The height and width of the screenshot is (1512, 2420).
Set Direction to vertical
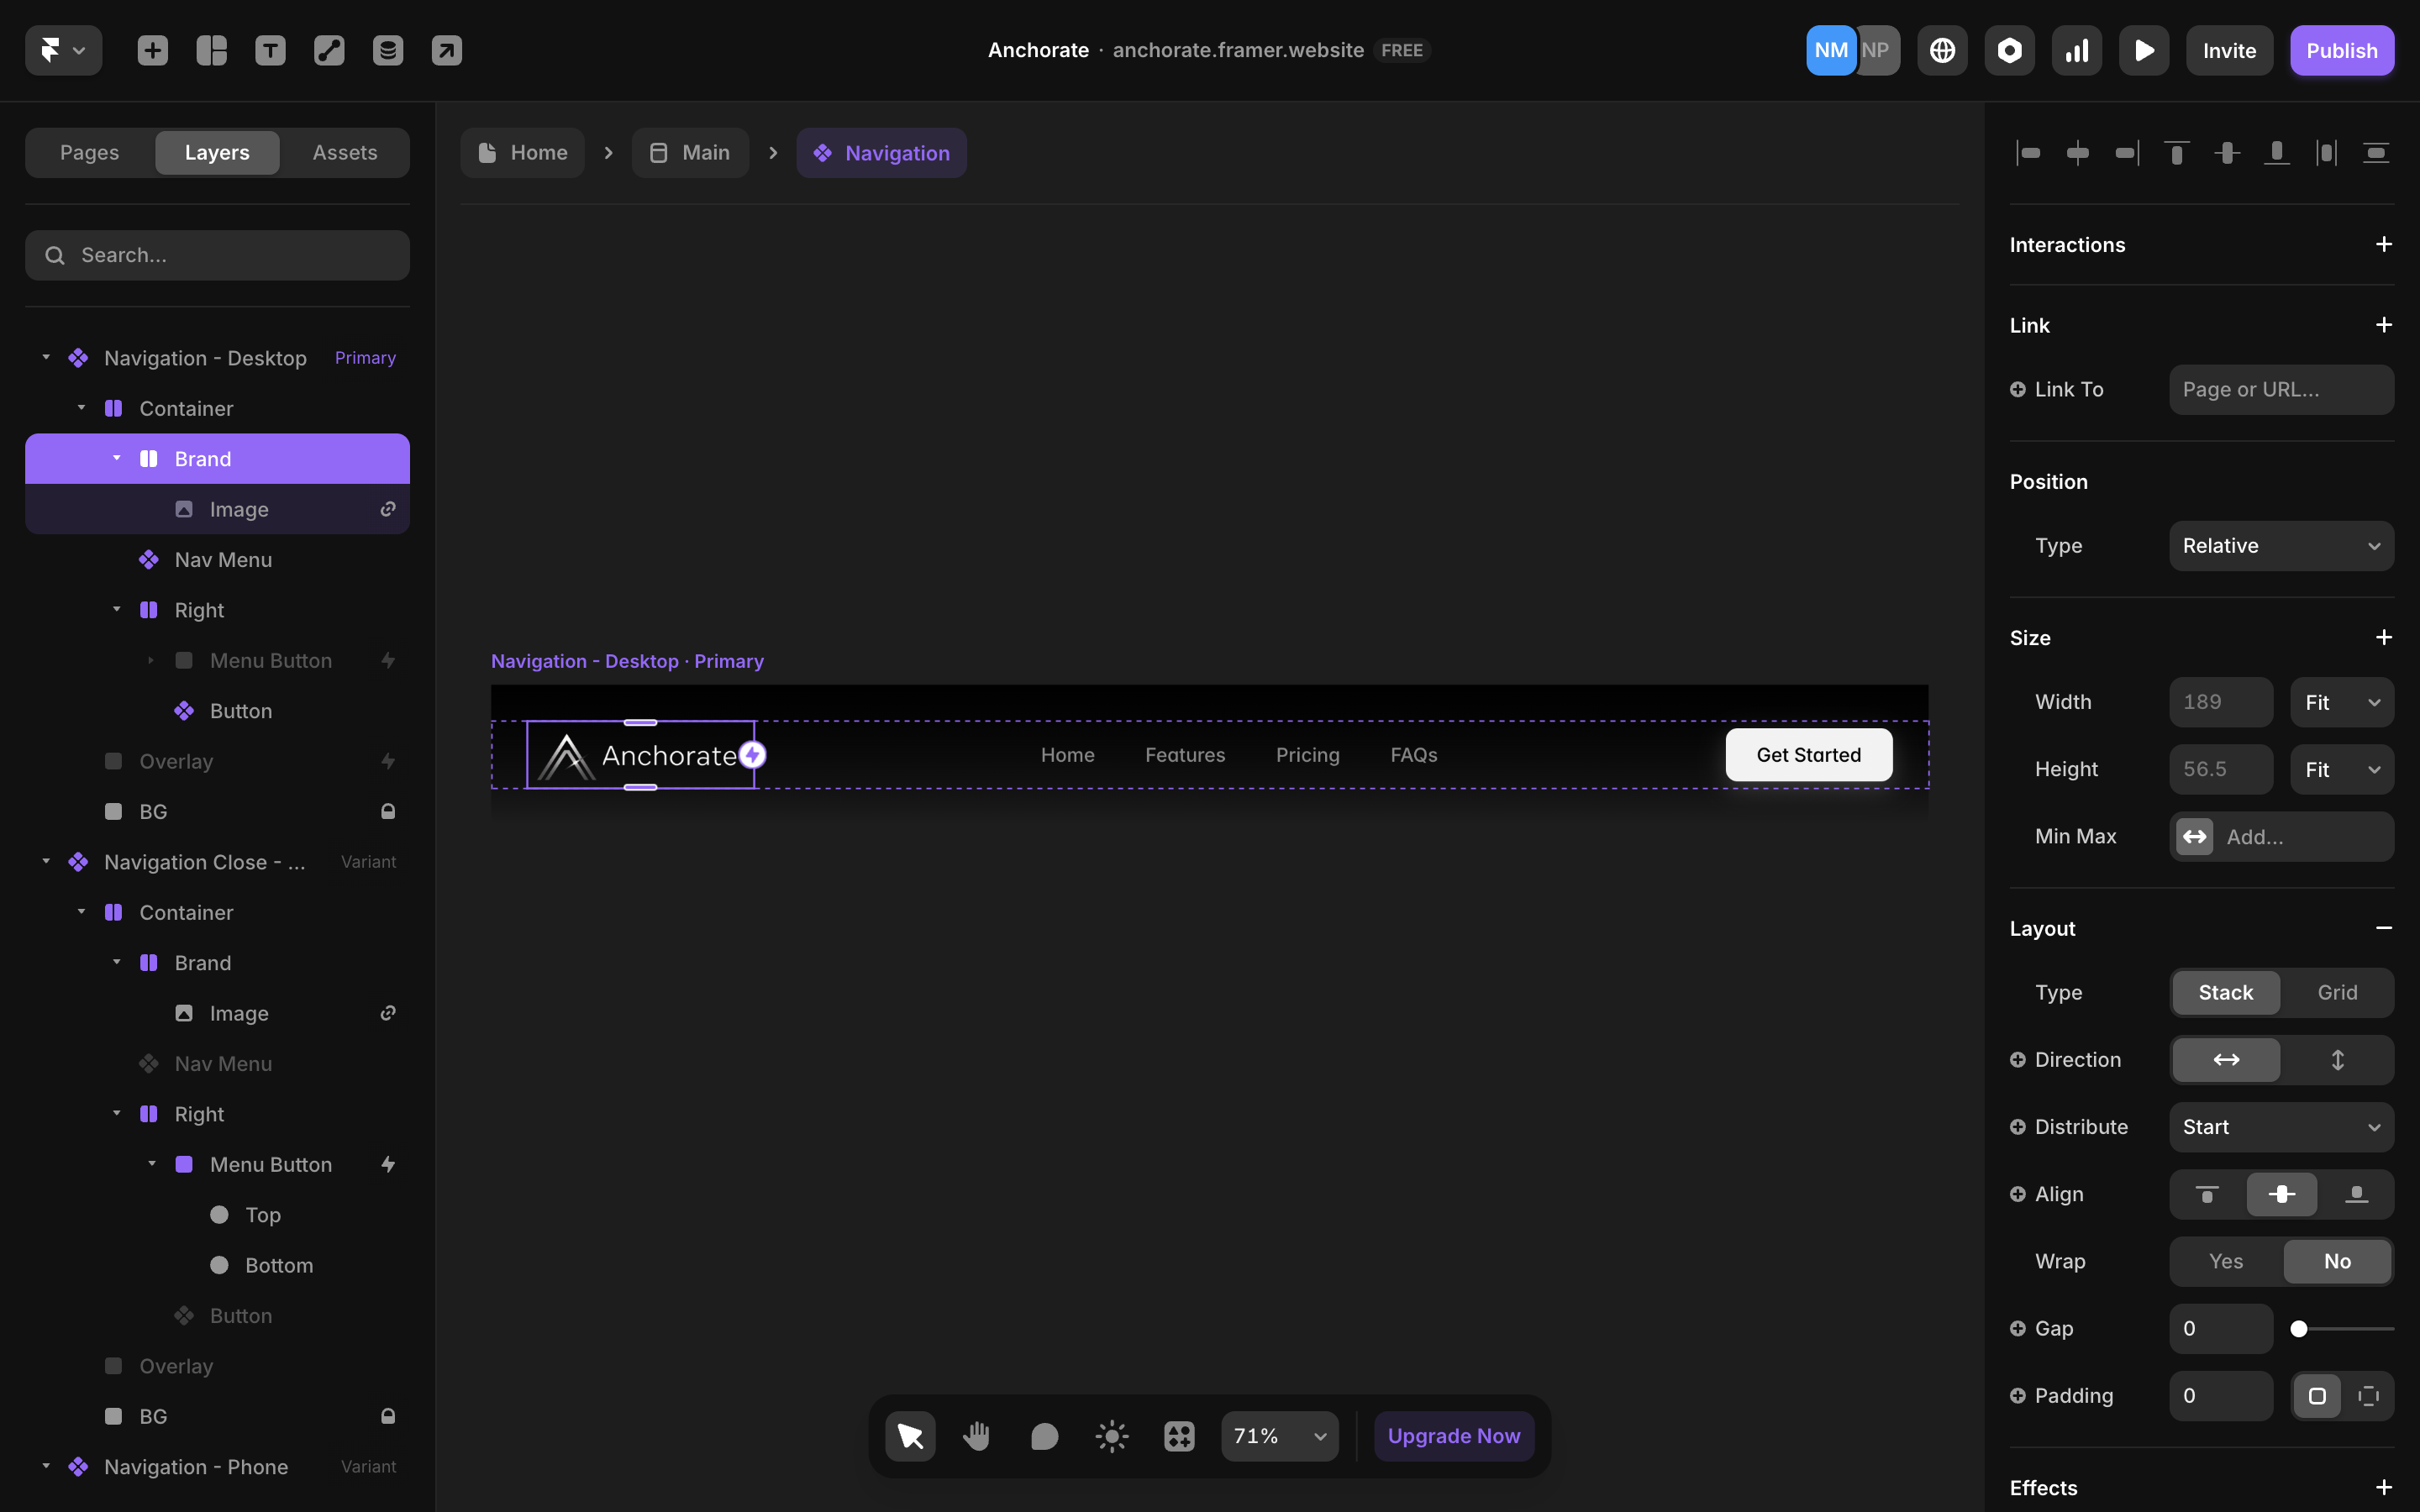tap(2337, 1059)
